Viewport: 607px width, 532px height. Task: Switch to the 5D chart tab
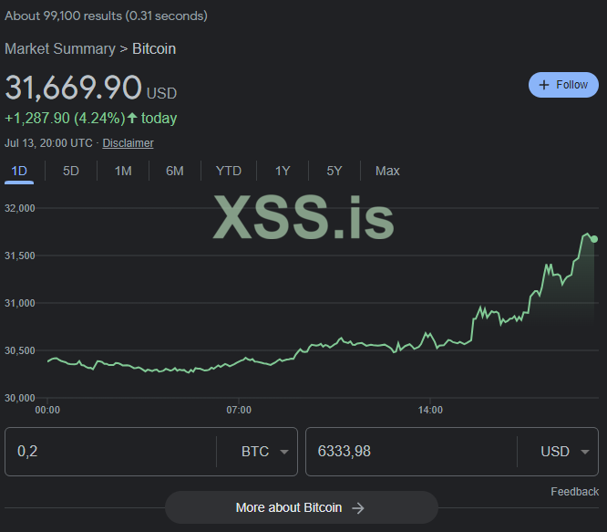(x=71, y=171)
